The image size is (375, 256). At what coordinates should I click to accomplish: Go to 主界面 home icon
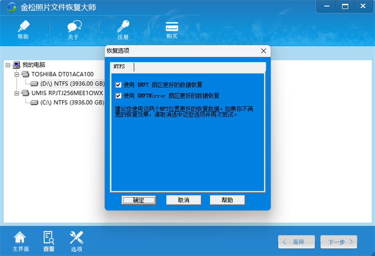pos(20,241)
